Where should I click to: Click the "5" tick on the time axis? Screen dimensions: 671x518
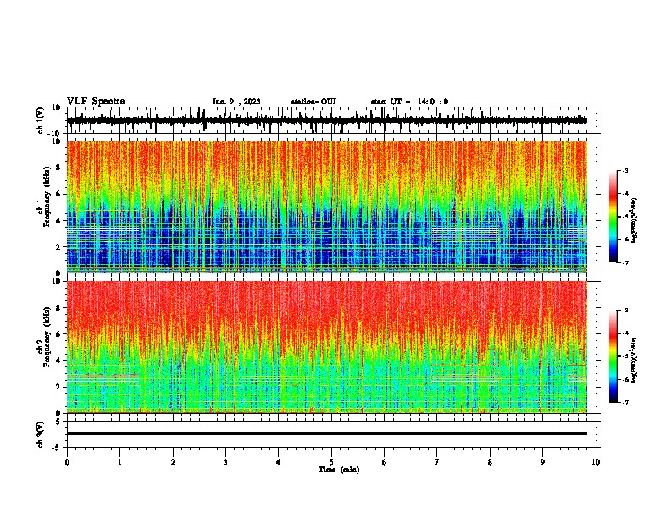331,462
